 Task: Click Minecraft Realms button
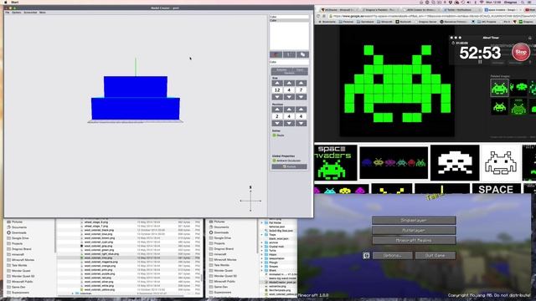[x=414, y=240]
